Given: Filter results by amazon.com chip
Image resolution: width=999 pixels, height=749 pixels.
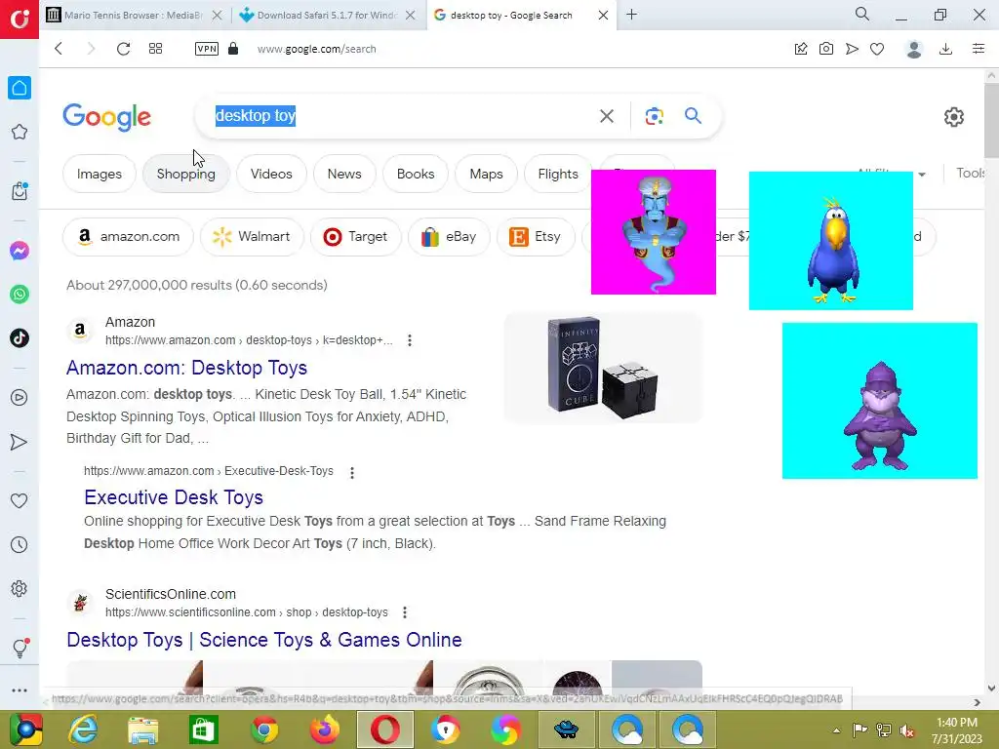Looking at the screenshot, I should [x=128, y=237].
